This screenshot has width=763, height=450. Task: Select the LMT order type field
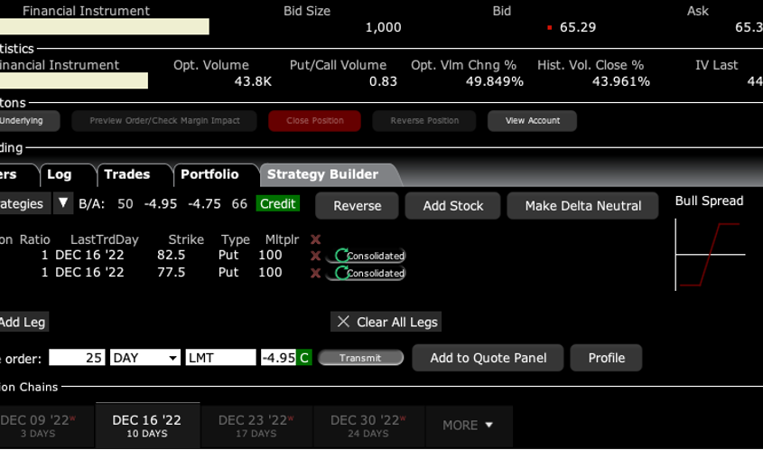tap(220, 358)
